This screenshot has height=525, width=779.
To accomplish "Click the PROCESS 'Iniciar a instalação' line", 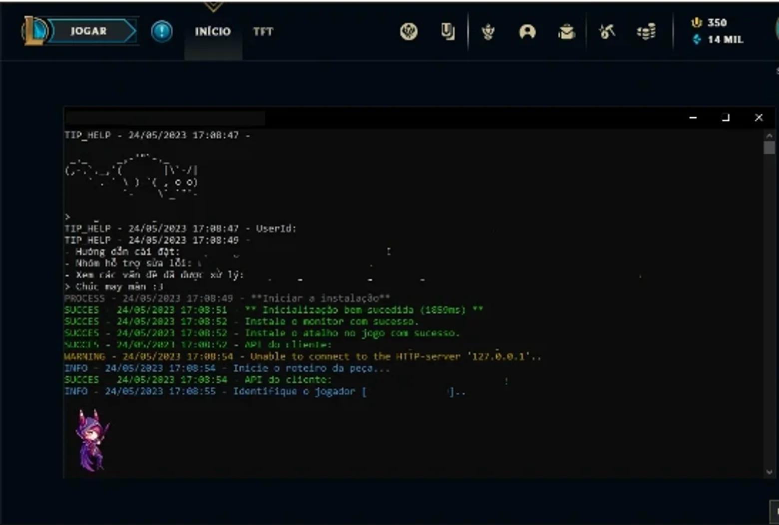I will (x=227, y=298).
